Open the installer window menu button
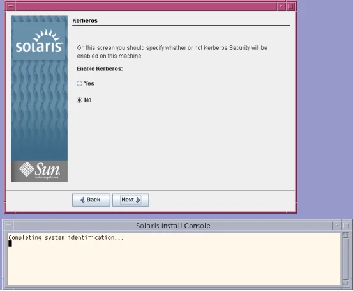The height and width of the screenshot is (291, 353). 11,6
